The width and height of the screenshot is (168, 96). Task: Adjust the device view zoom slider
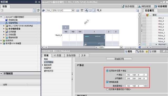(x=130, y=47)
